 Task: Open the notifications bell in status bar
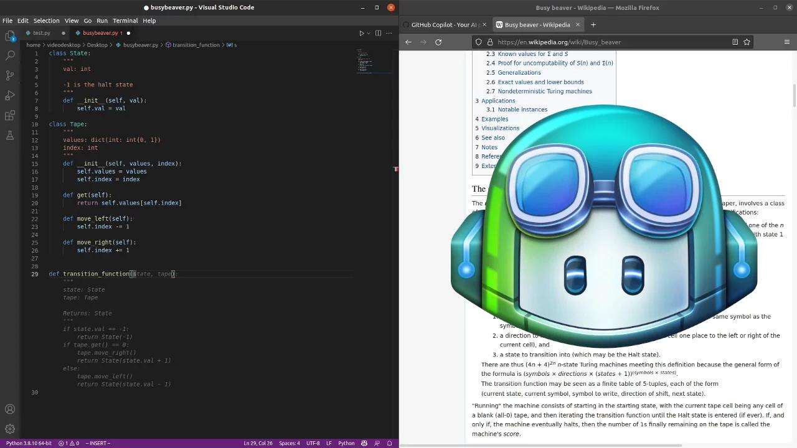[390, 443]
